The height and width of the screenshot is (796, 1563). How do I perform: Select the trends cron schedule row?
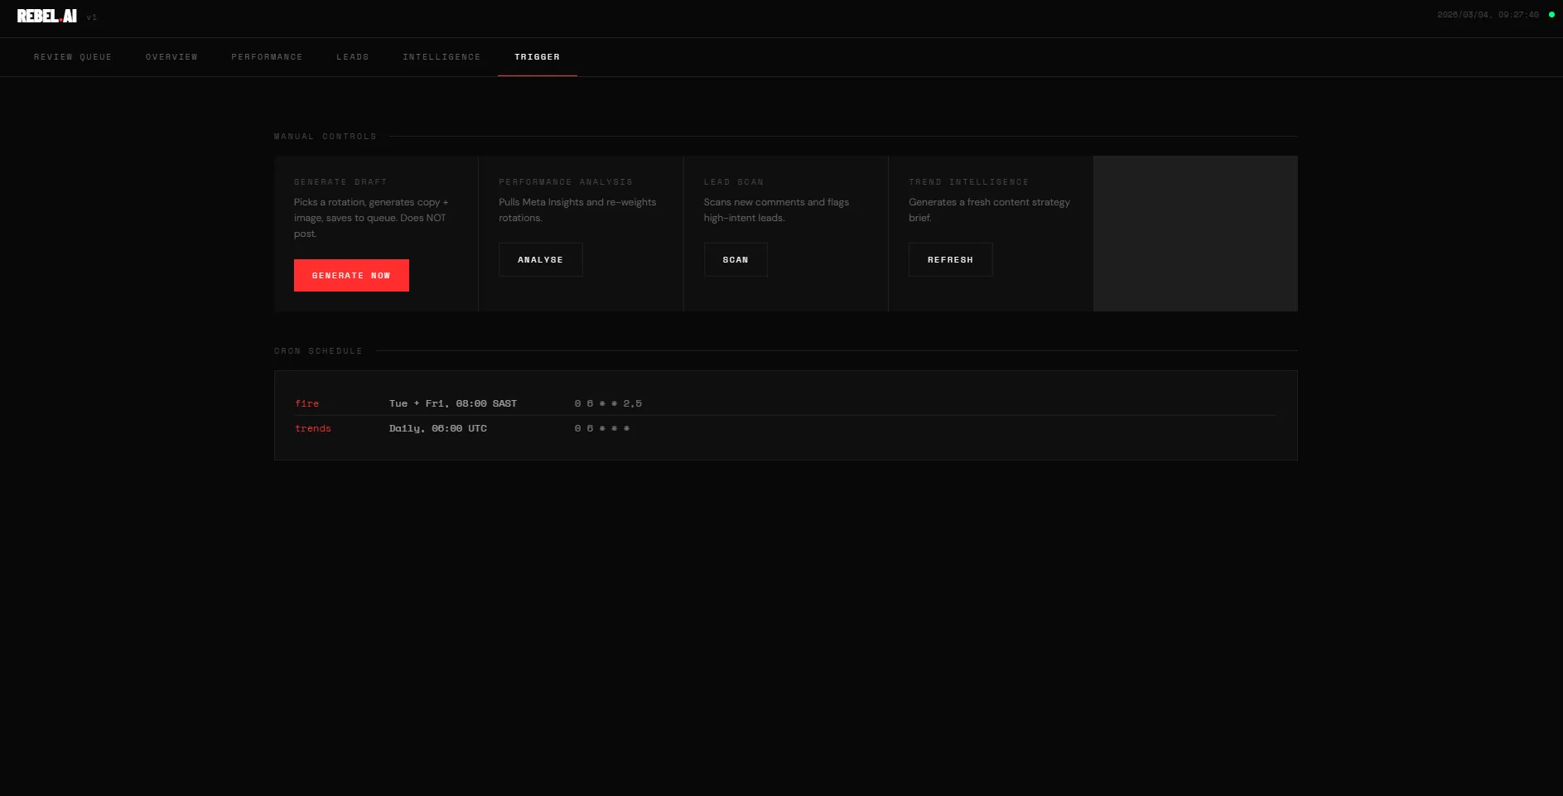312,428
